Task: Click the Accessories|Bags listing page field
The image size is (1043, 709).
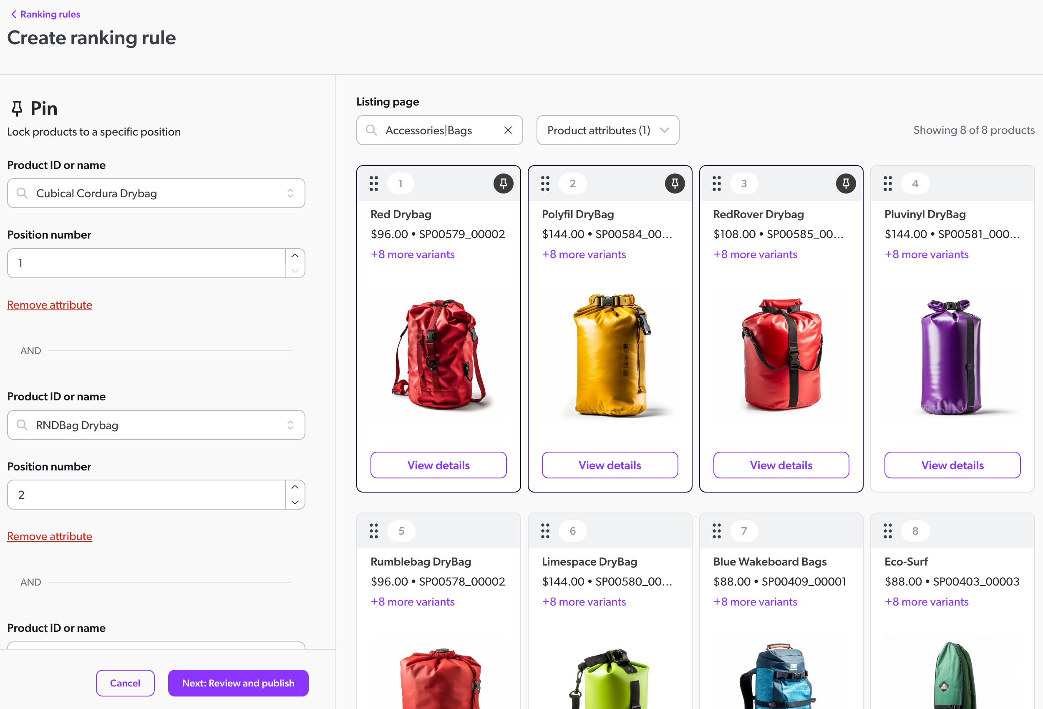Action: pyautogui.click(x=439, y=130)
